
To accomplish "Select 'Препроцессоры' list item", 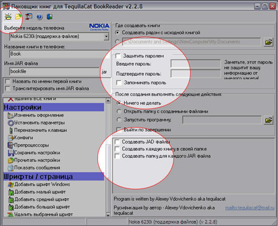I will 32,145.
